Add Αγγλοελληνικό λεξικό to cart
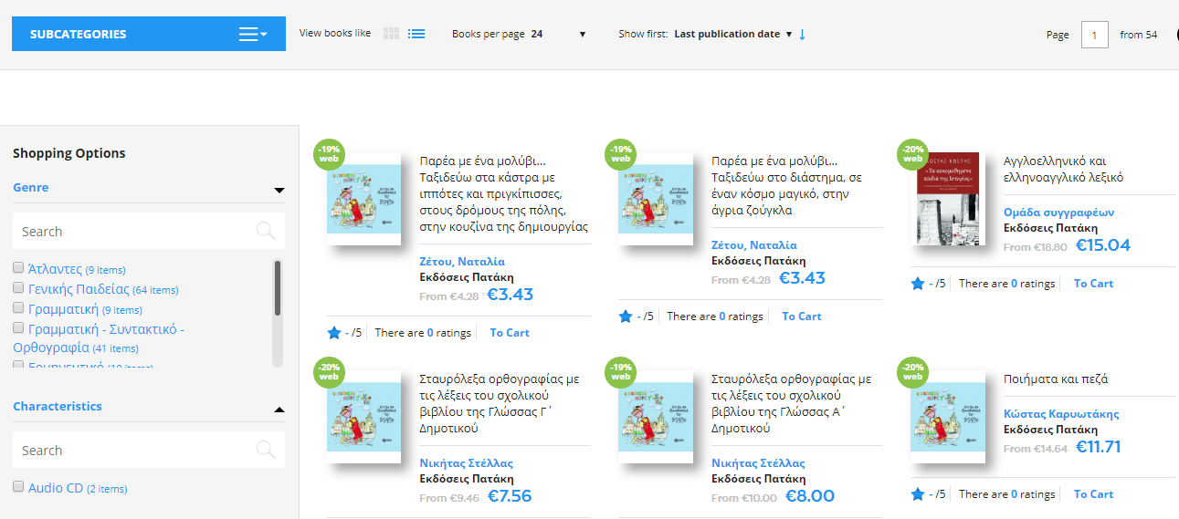 pos(1093,284)
